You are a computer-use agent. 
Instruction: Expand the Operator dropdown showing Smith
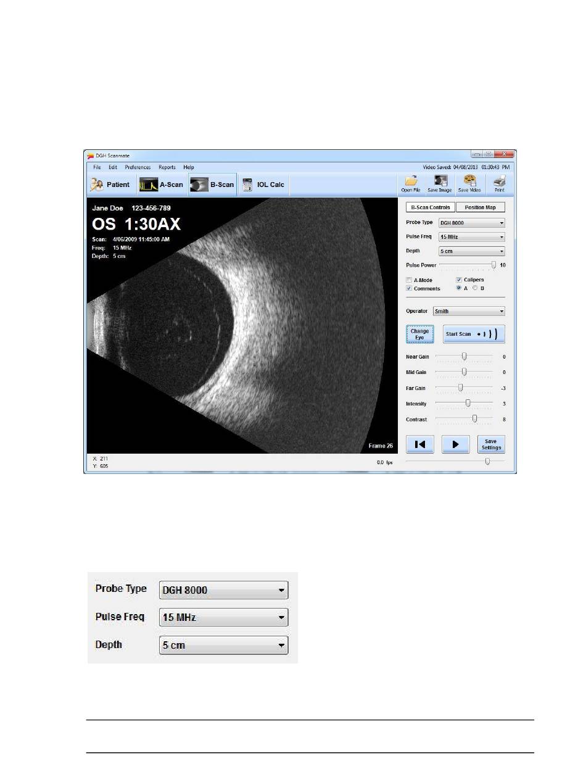pyautogui.click(x=469, y=312)
